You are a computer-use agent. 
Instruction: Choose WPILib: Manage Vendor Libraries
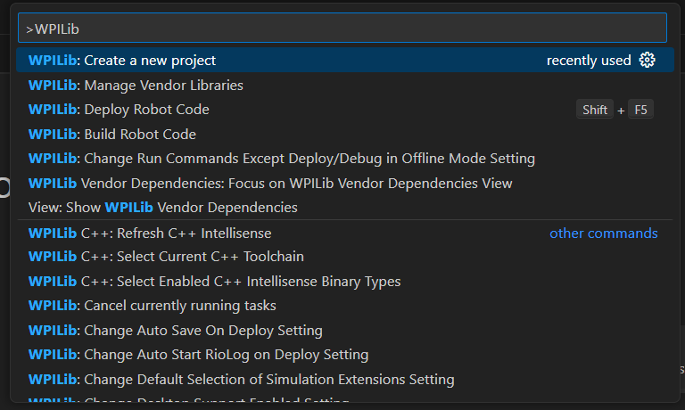click(136, 86)
